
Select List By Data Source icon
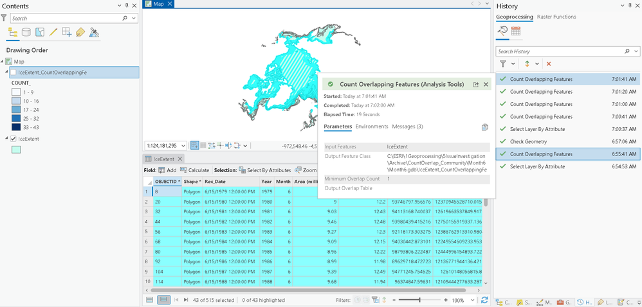pyautogui.click(x=26, y=33)
